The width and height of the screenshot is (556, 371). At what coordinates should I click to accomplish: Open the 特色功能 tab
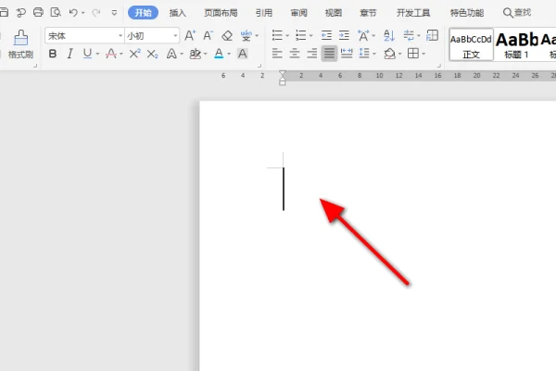[467, 13]
